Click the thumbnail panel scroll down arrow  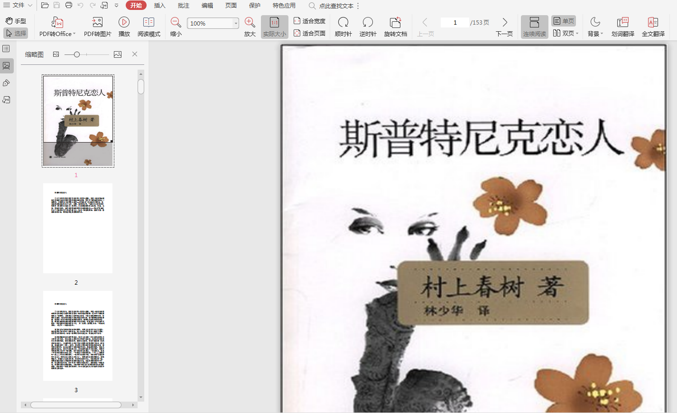(141, 397)
